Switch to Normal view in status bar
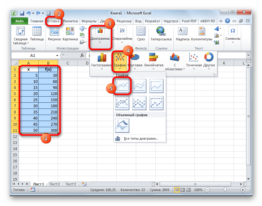262x206 pixels. tap(177, 190)
